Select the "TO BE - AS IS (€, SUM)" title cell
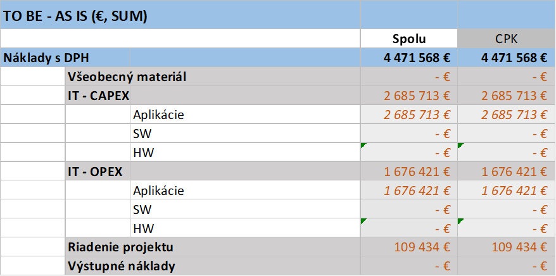556x276 pixels. (x=76, y=16)
